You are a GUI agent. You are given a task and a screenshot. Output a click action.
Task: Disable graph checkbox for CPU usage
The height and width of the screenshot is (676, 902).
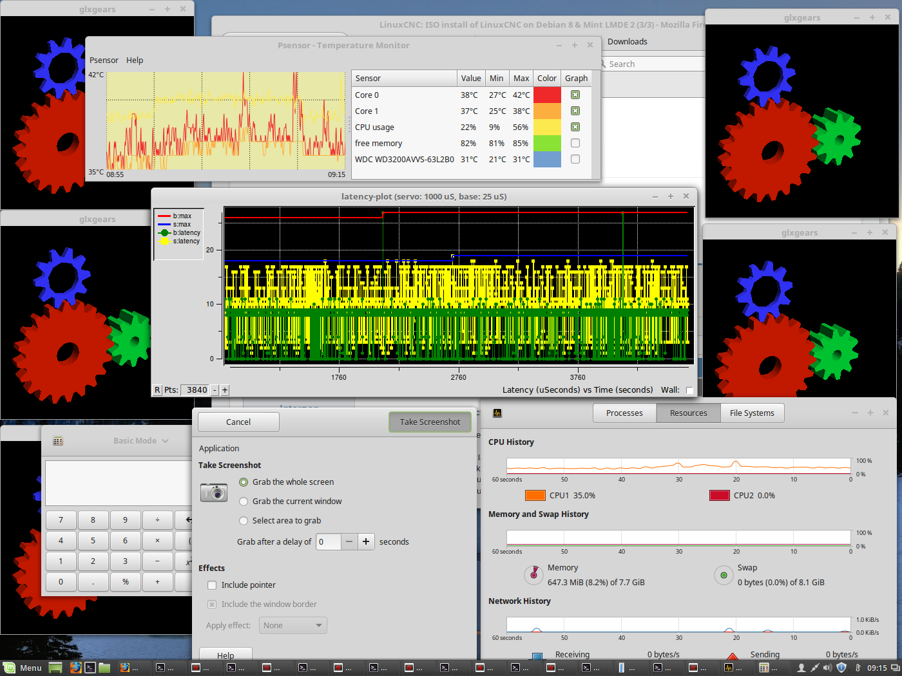tap(575, 127)
